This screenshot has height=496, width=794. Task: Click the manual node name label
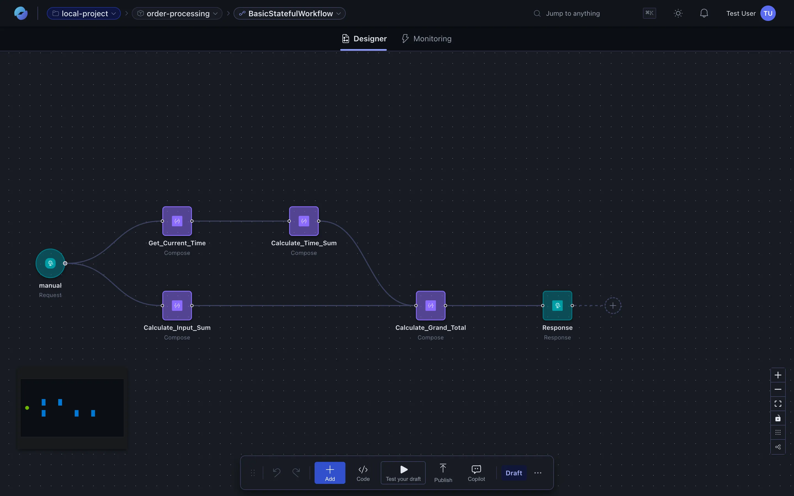(x=50, y=285)
